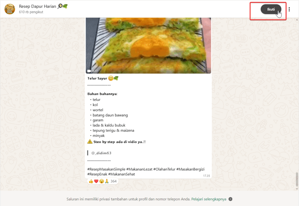This screenshot has height=206, width=299.
Task: Open the 364 reactions count
Action: [114, 181]
